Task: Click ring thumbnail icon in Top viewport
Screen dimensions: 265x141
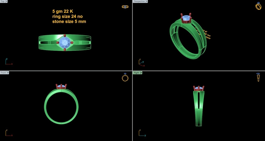Action: [125, 7]
